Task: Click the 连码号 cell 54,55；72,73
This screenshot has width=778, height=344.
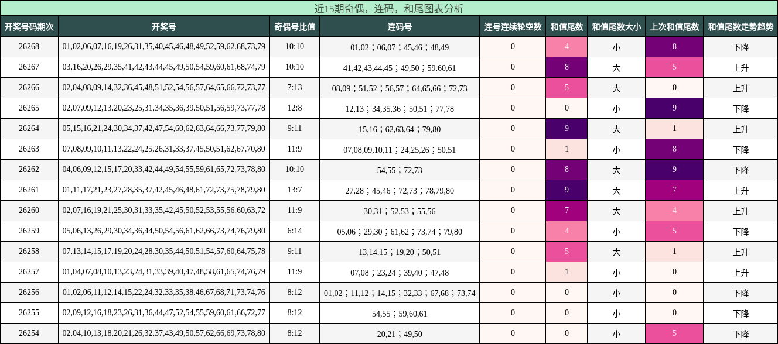Action: click(x=400, y=170)
